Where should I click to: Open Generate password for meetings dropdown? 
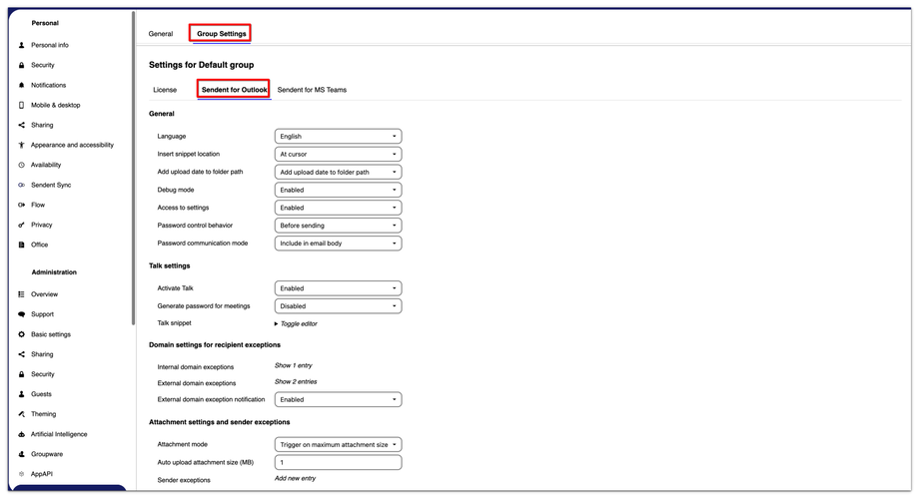pyautogui.click(x=339, y=305)
